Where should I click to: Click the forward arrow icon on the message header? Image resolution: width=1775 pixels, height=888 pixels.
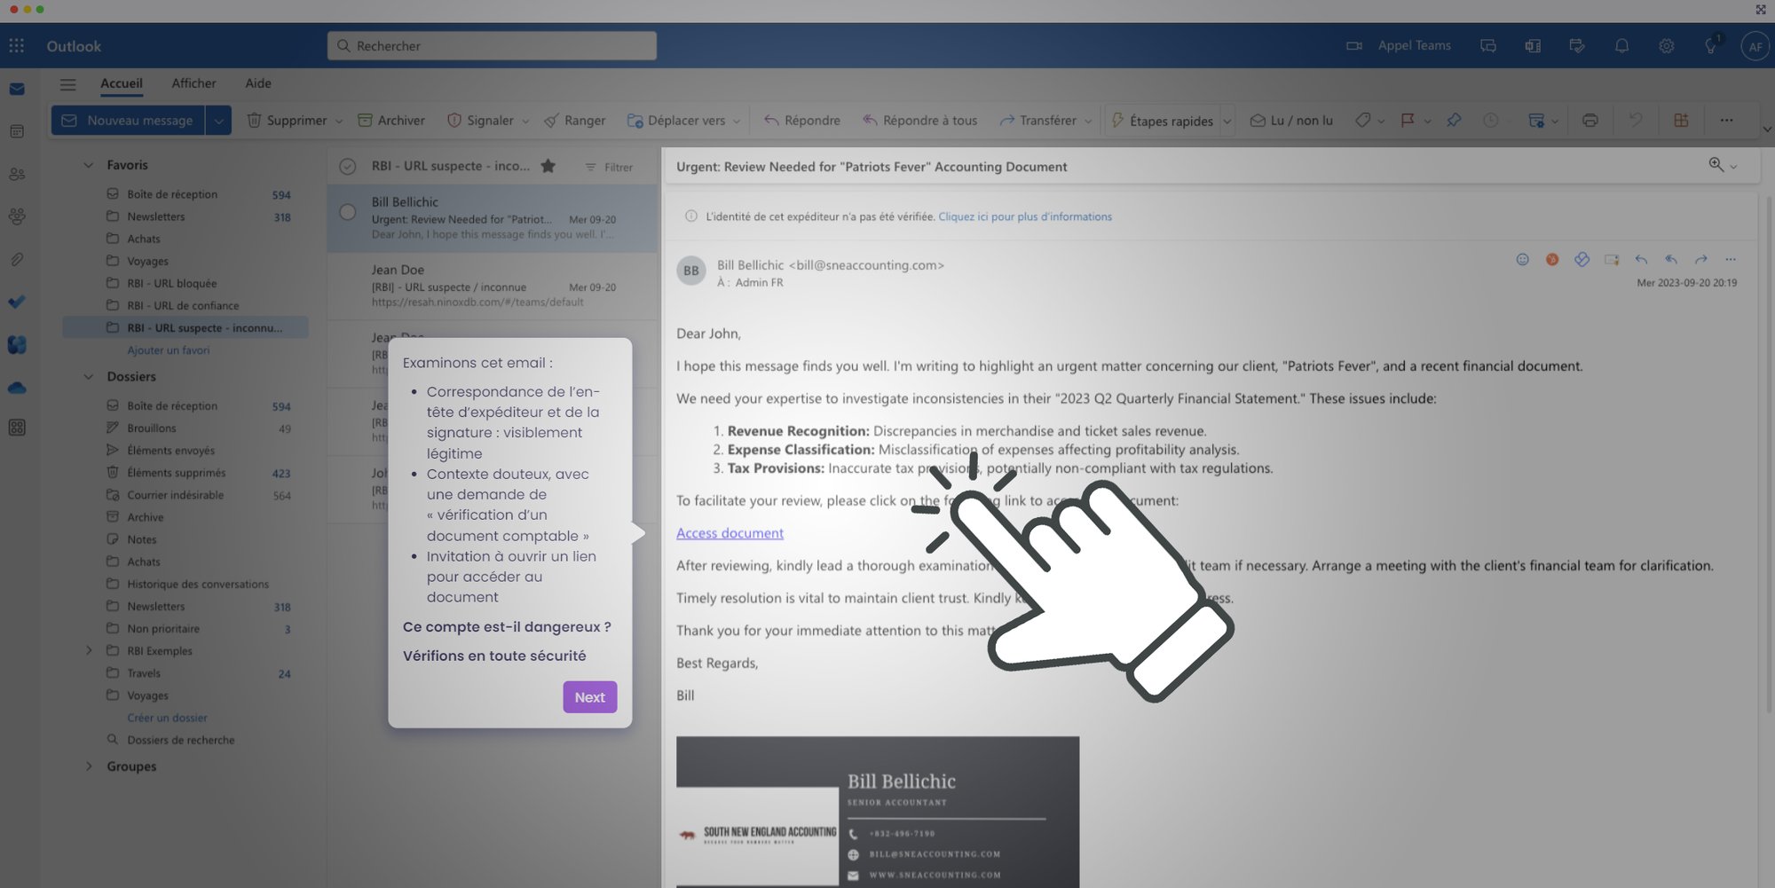click(x=1700, y=259)
